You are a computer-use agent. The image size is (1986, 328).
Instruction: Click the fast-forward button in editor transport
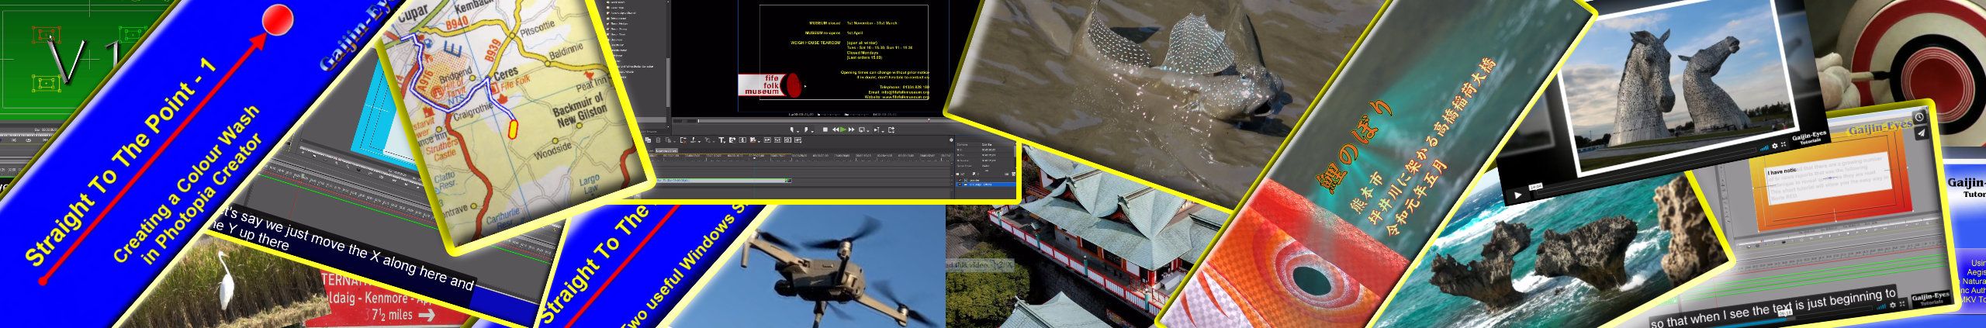(x=851, y=129)
